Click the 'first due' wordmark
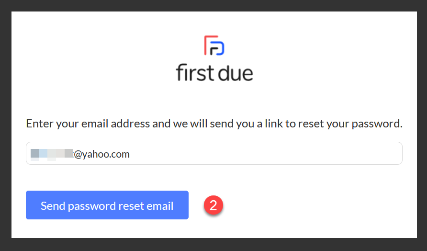427x251 pixels. click(214, 73)
